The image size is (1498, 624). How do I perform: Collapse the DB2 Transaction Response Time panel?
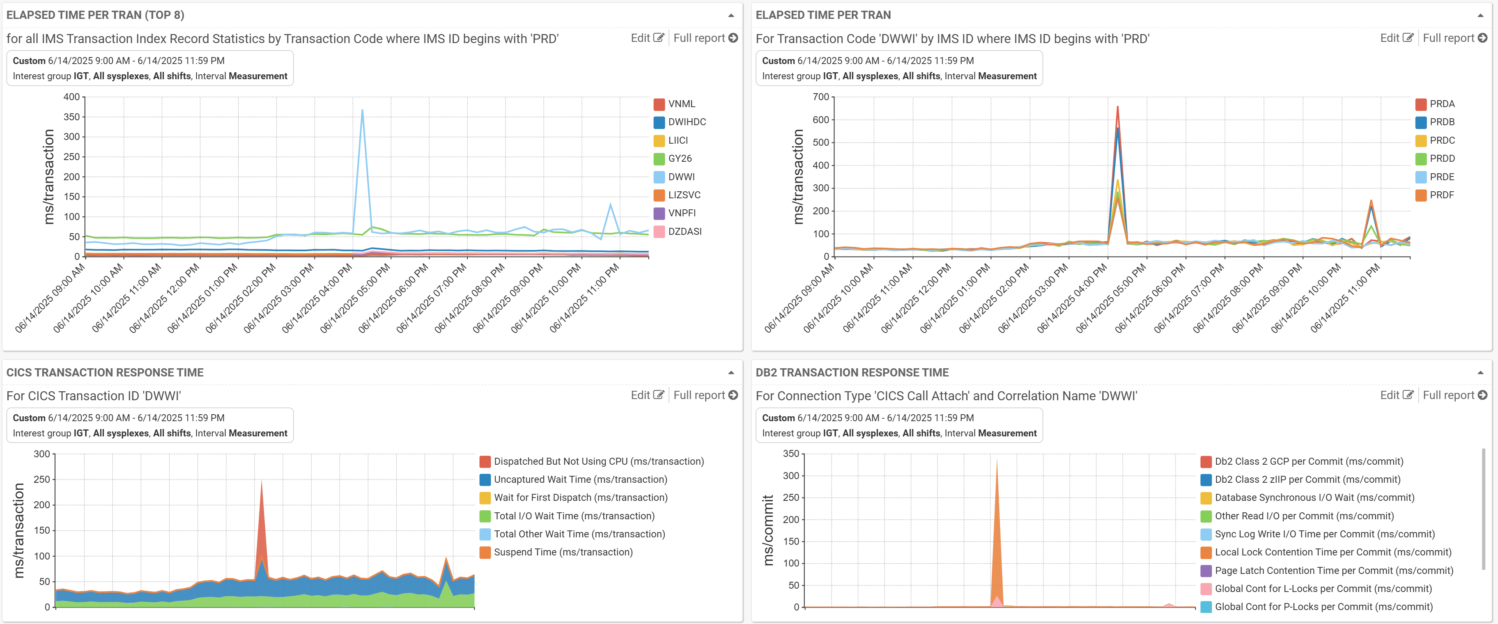click(x=1481, y=373)
